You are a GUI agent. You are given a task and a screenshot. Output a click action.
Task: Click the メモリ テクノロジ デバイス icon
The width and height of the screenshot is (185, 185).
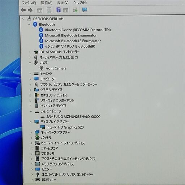(38, 164)
